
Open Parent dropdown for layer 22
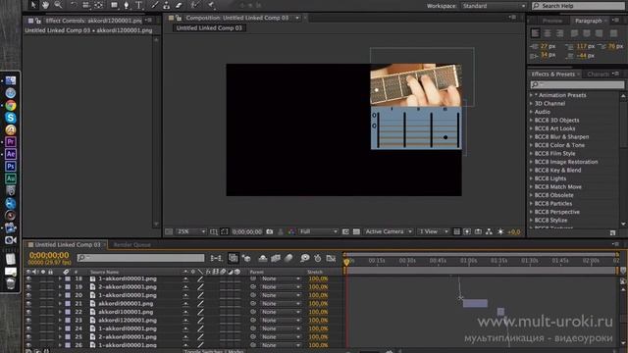click(281, 312)
